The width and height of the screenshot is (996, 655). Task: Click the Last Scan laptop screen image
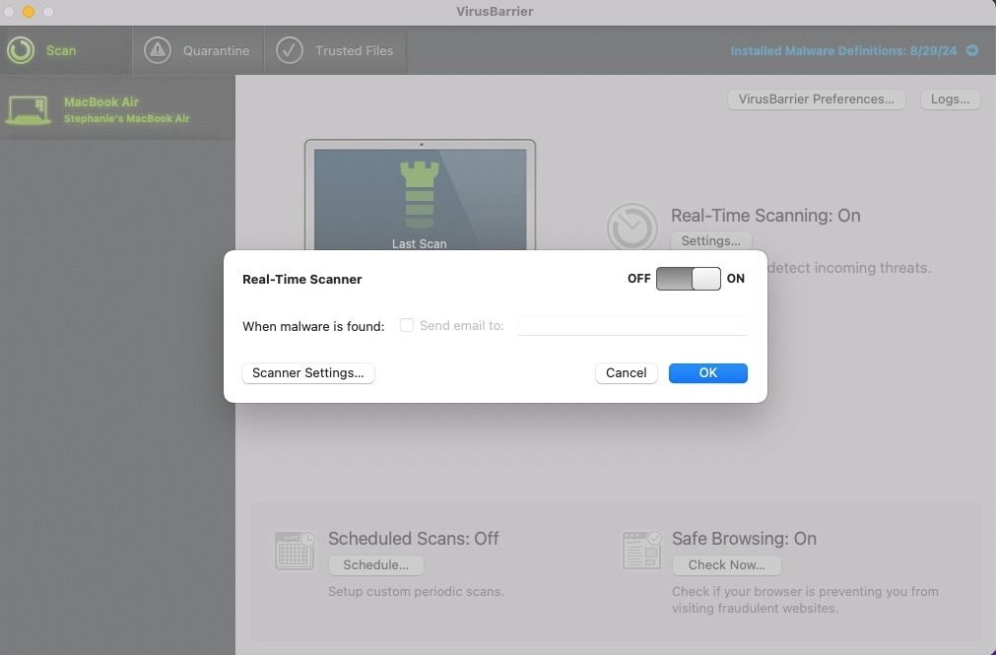tap(420, 194)
